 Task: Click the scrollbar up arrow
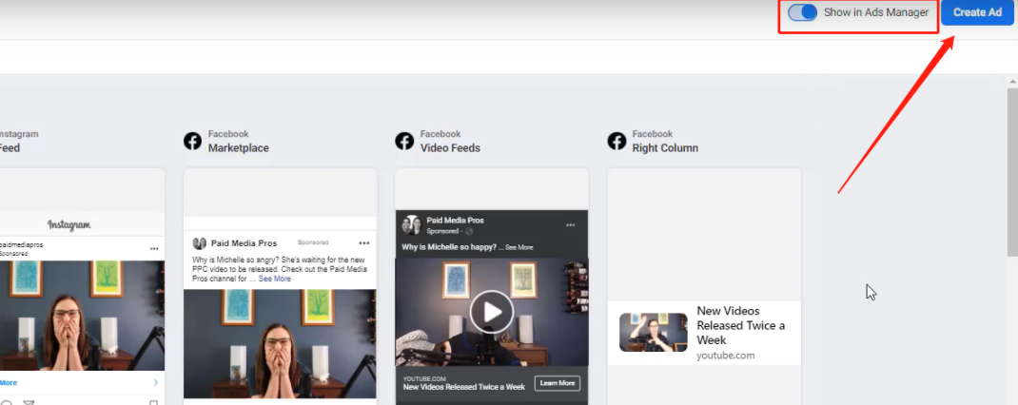(1012, 82)
